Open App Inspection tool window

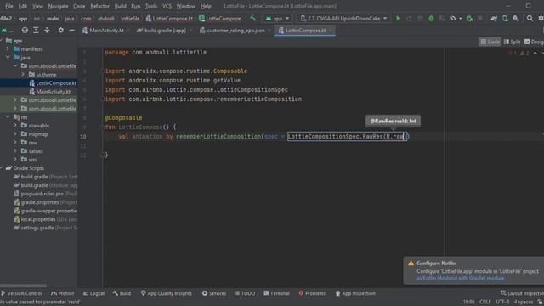click(x=355, y=293)
